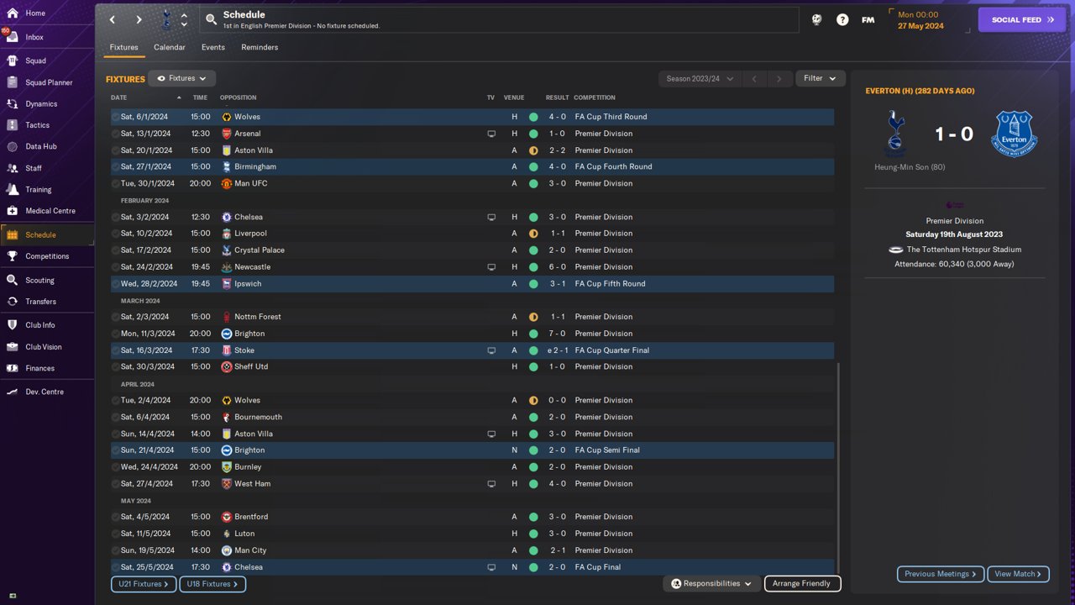Screen dimensions: 1075x605
Task: Select the checkmark on the Ipswich row
Action: tap(115, 284)
